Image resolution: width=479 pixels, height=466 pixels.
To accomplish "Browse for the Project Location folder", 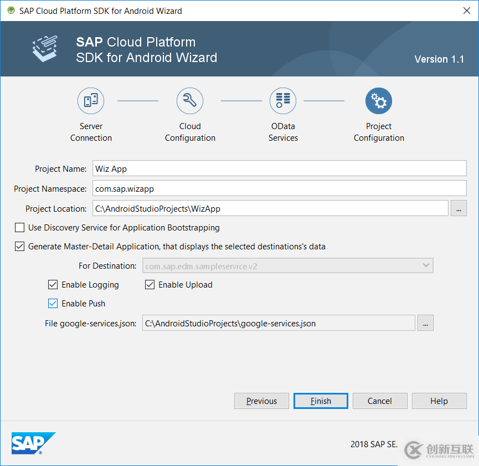I will pyautogui.click(x=459, y=208).
